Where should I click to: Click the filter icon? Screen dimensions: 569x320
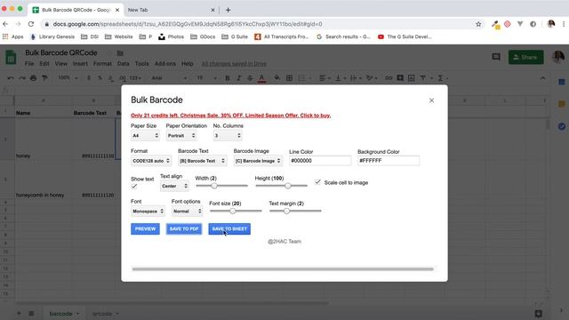(423, 78)
